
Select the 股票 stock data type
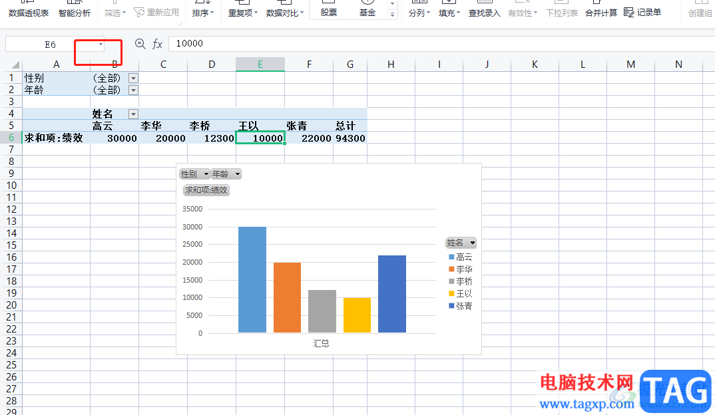(328, 10)
